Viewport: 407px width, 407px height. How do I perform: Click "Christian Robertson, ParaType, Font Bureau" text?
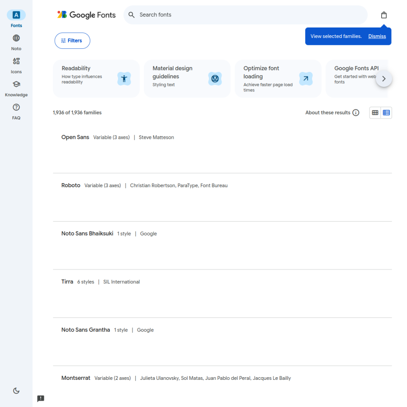coord(179,185)
